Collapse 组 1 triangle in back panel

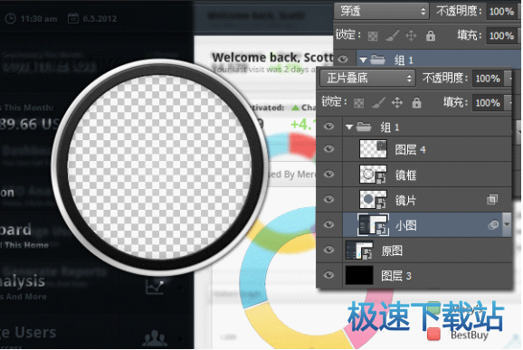[363, 60]
